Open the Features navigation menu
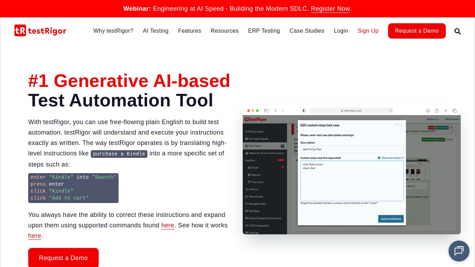Image resolution: width=475 pixels, height=267 pixels. [x=190, y=31]
